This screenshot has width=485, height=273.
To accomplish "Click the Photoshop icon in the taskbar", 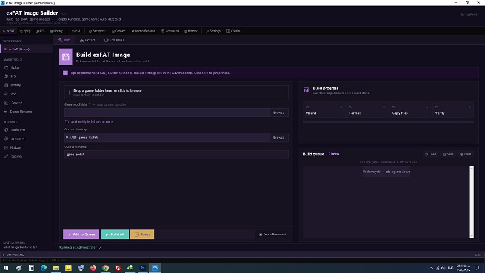I will tap(142, 268).
